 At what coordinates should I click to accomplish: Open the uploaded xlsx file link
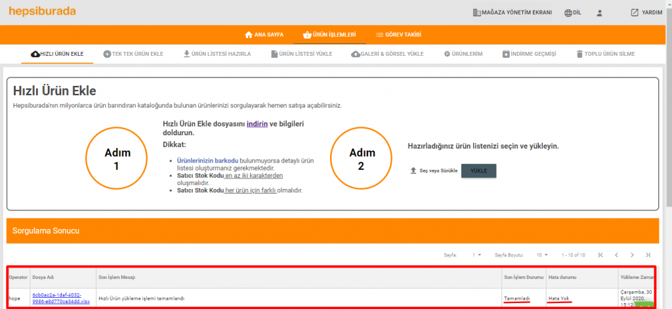point(58,299)
